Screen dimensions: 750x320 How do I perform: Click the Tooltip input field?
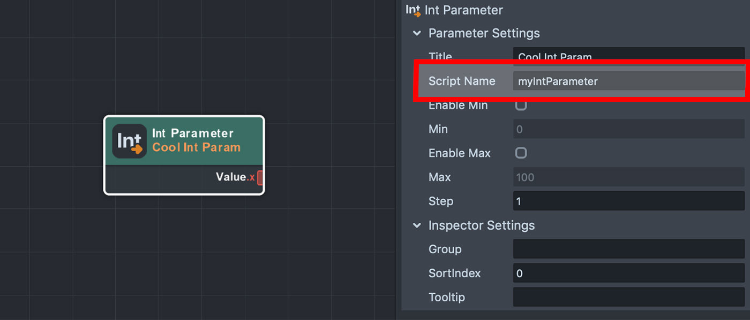[x=628, y=298]
